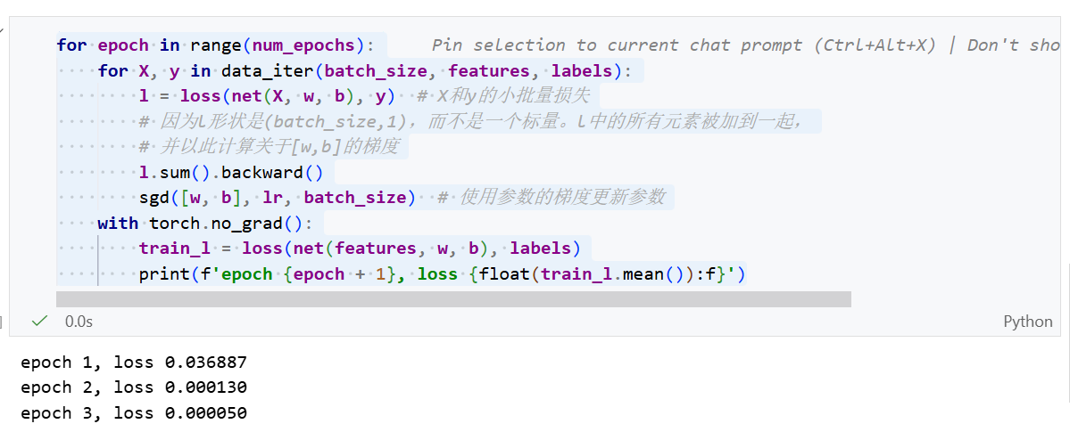Click the print statement line

click(x=442, y=274)
